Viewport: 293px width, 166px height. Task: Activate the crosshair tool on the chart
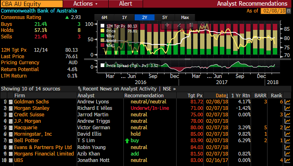tap(167, 25)
